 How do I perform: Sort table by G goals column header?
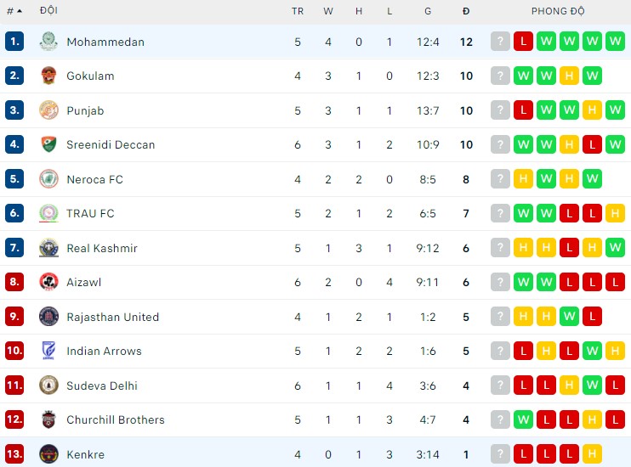429,11
